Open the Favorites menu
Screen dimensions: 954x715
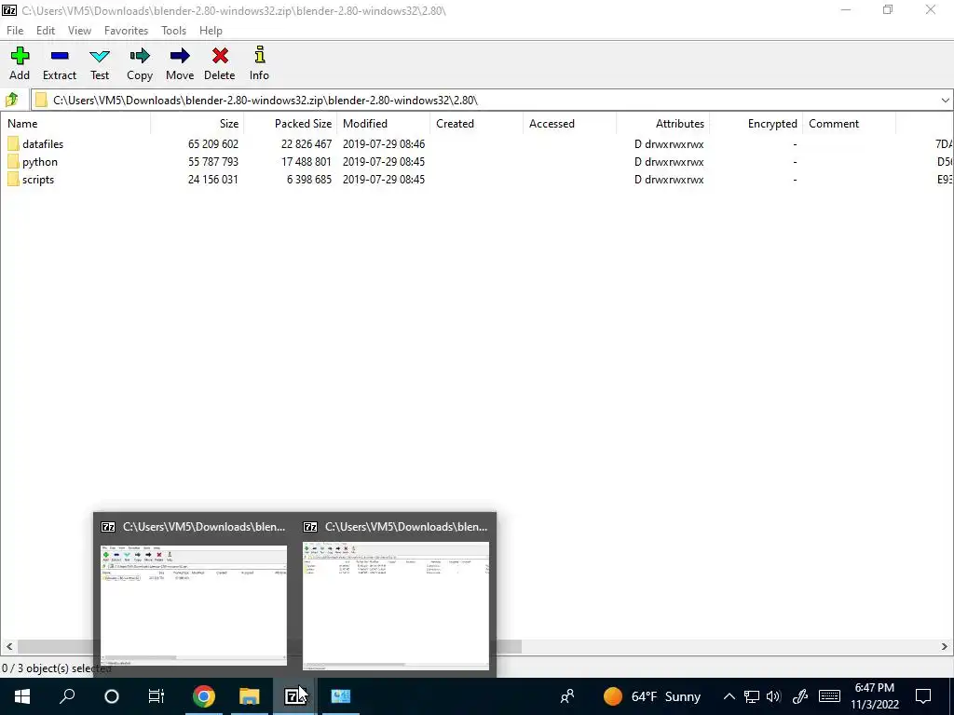126,31
